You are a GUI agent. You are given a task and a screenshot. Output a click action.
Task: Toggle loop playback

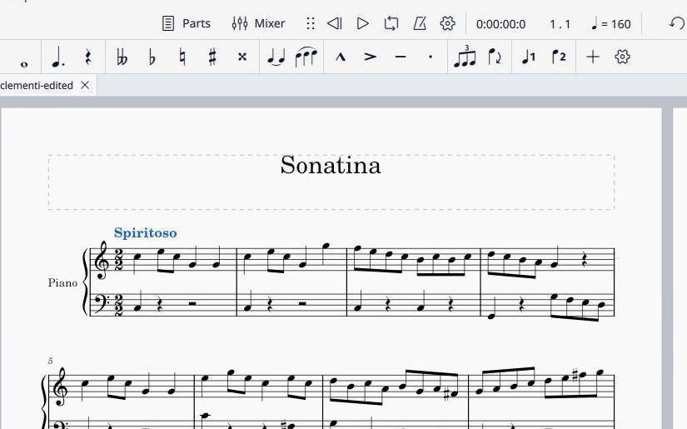[391, 23]
